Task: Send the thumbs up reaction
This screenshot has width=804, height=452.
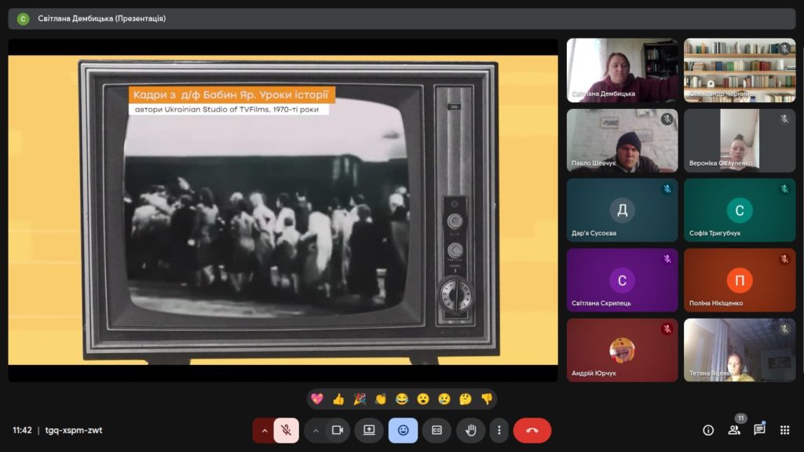Action: tap(338, 399)
